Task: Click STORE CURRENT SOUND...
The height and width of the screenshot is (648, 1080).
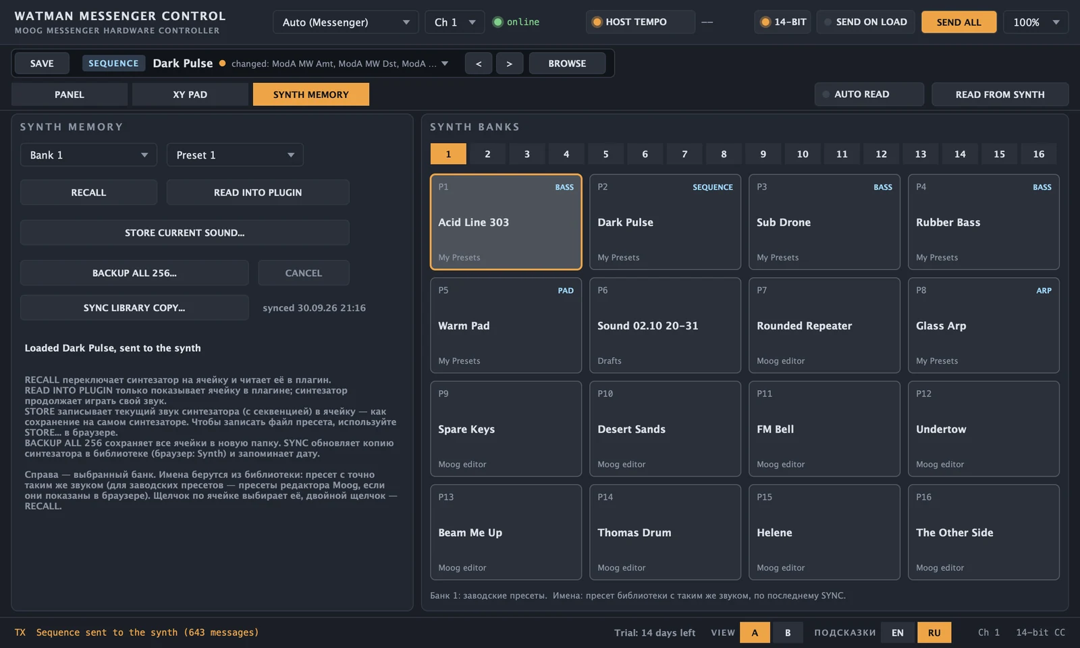Action: click(x=185, y=232)
